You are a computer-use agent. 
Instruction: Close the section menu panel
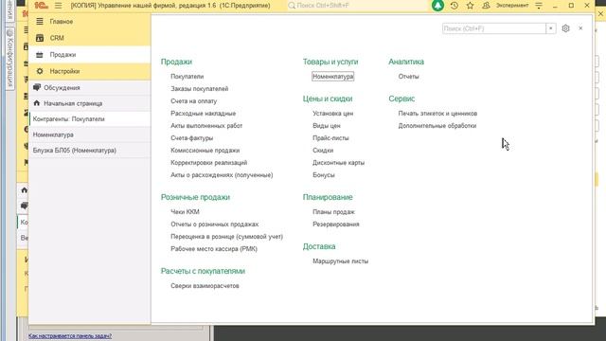point(580,28)
